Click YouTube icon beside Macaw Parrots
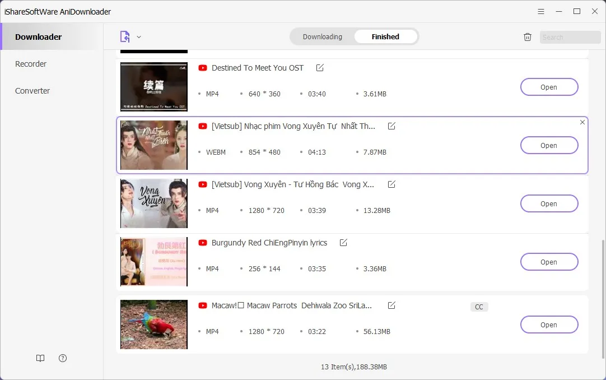The width and height of the screenshot is (606, 380). tap(203, 305)
